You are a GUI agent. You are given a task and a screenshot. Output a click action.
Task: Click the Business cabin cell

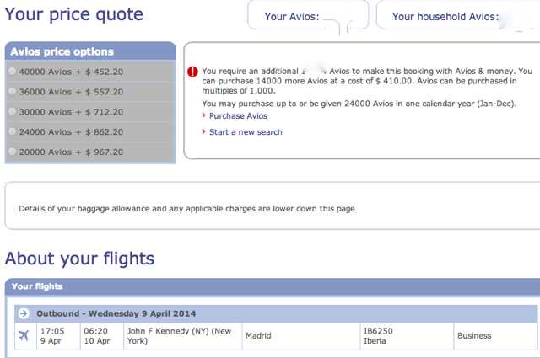click(495, 336)
